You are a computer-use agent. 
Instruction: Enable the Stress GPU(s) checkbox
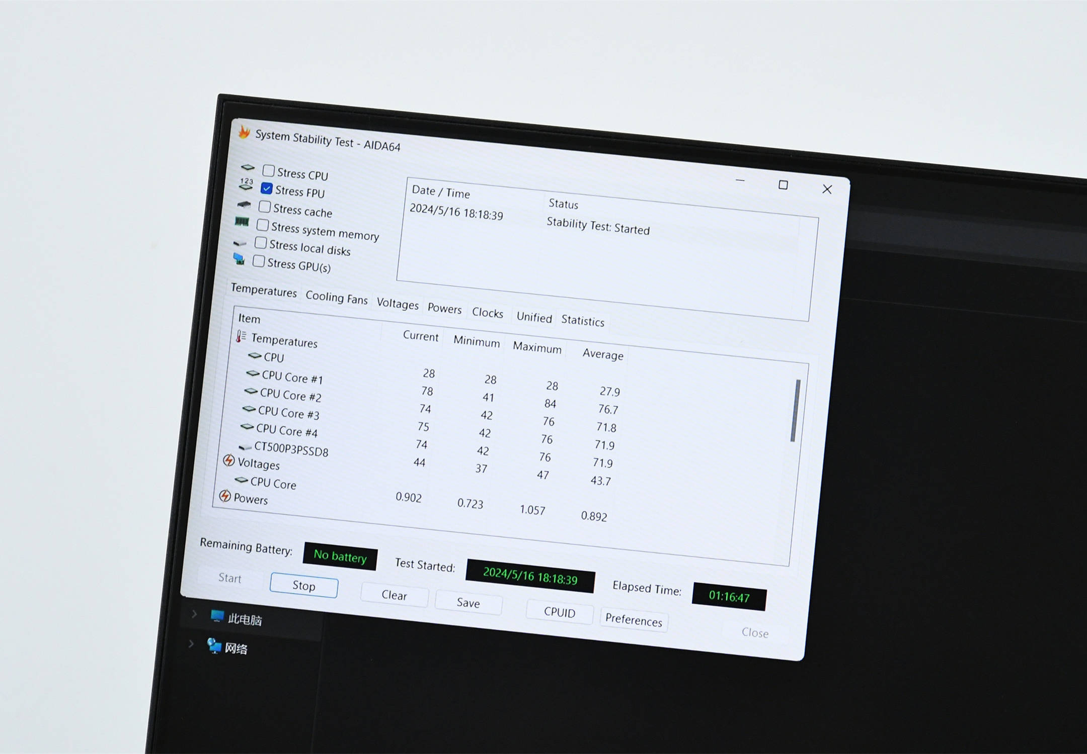coord(259,261)
